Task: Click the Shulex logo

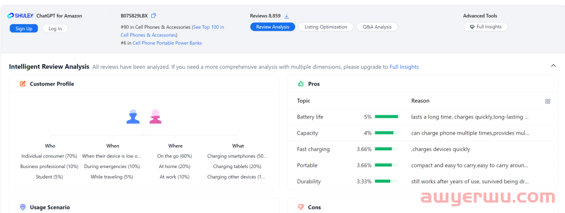Action: [20, 16]
